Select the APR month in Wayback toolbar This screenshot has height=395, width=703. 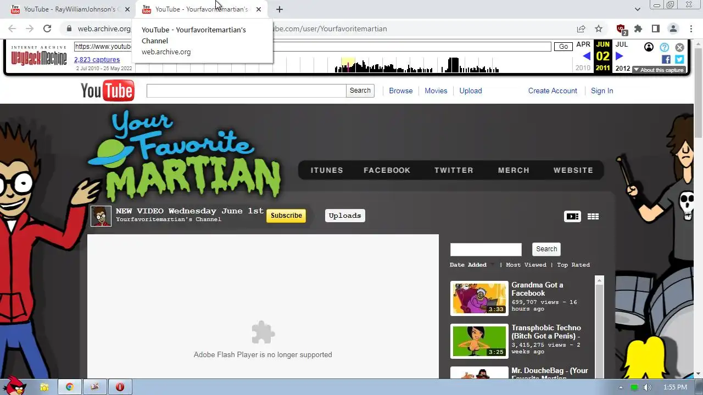583,44
